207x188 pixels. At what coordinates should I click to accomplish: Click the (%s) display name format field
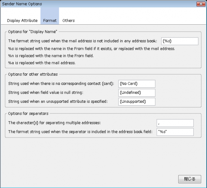point(180,41)
